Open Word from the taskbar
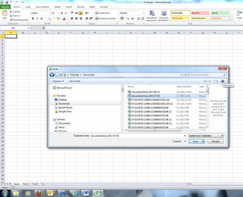 coord(86,193)
